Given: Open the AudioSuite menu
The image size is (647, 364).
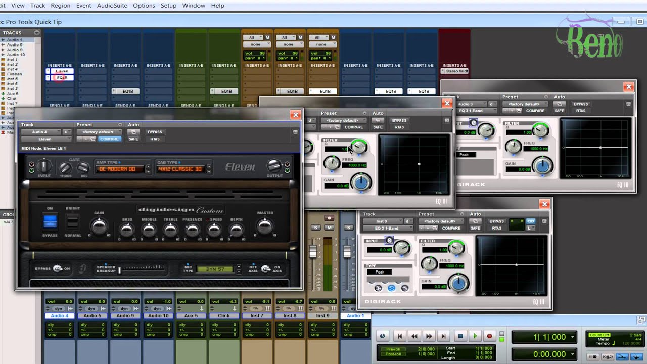Looking at the screenshot, I should [112, 6].
